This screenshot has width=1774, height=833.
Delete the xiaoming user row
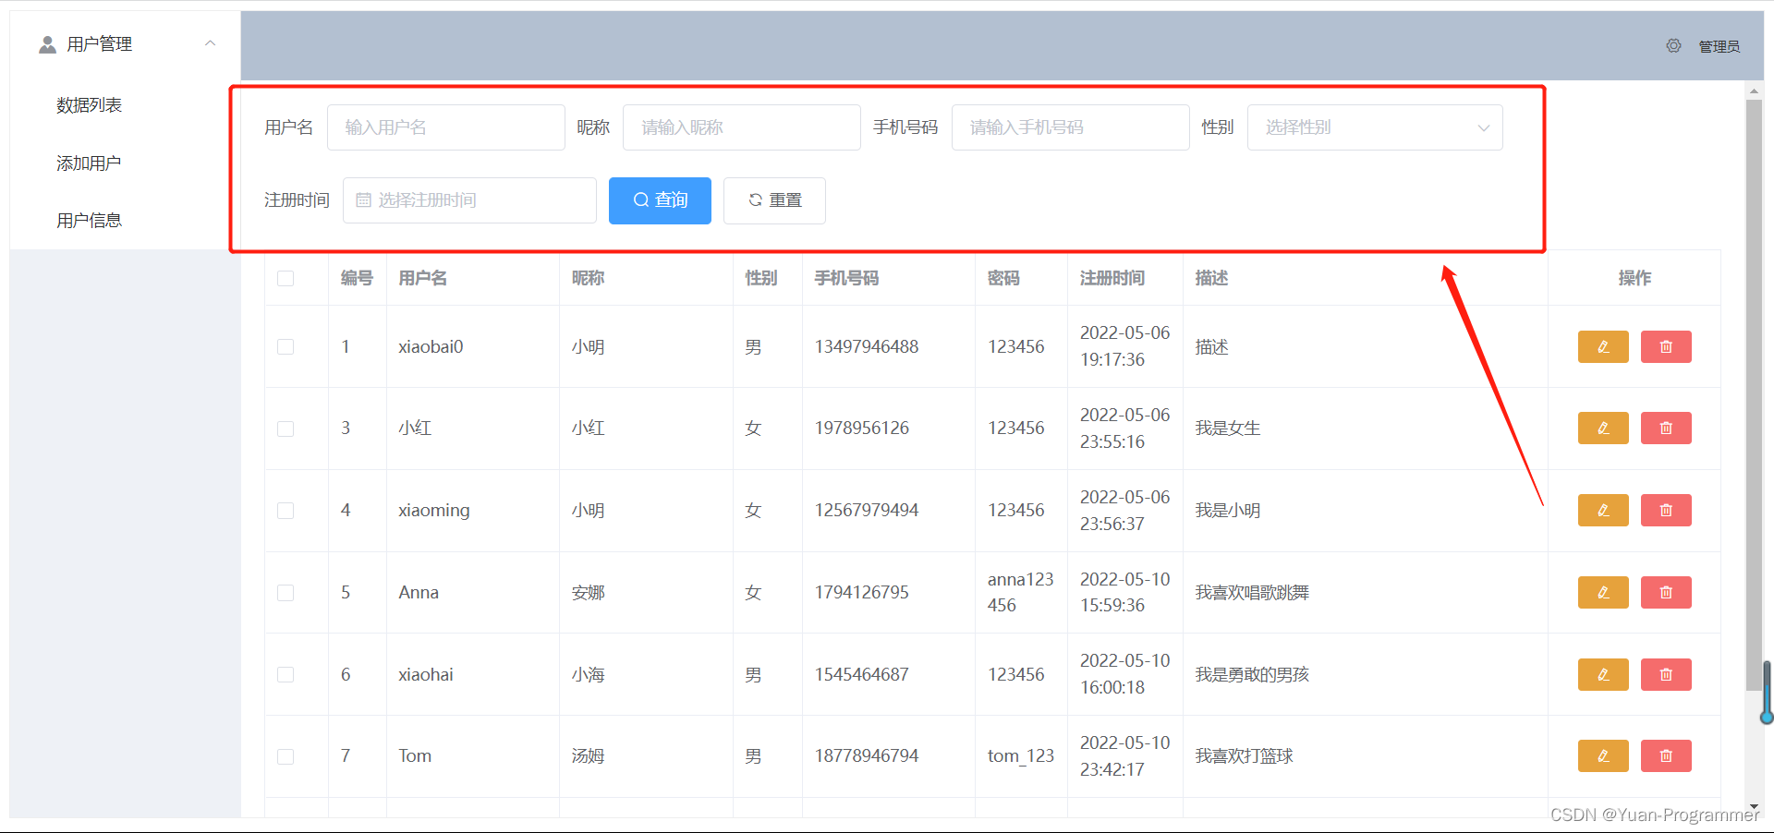click(1666, 511)
